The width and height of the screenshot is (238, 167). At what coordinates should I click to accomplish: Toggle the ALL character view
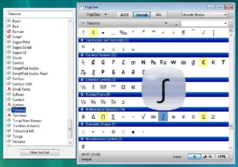159,15
